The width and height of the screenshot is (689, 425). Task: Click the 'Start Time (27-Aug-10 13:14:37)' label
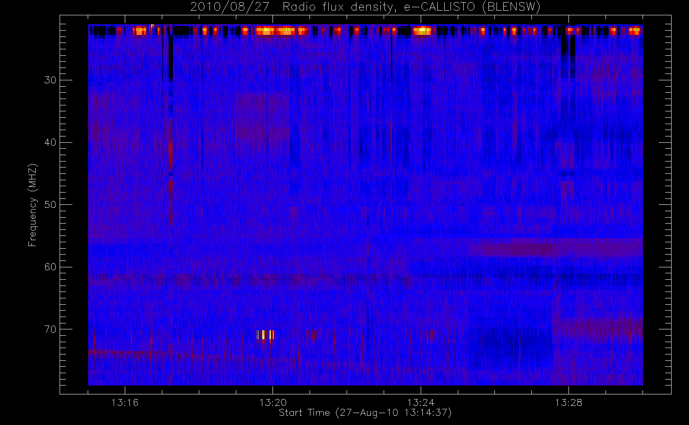(365, 413)
